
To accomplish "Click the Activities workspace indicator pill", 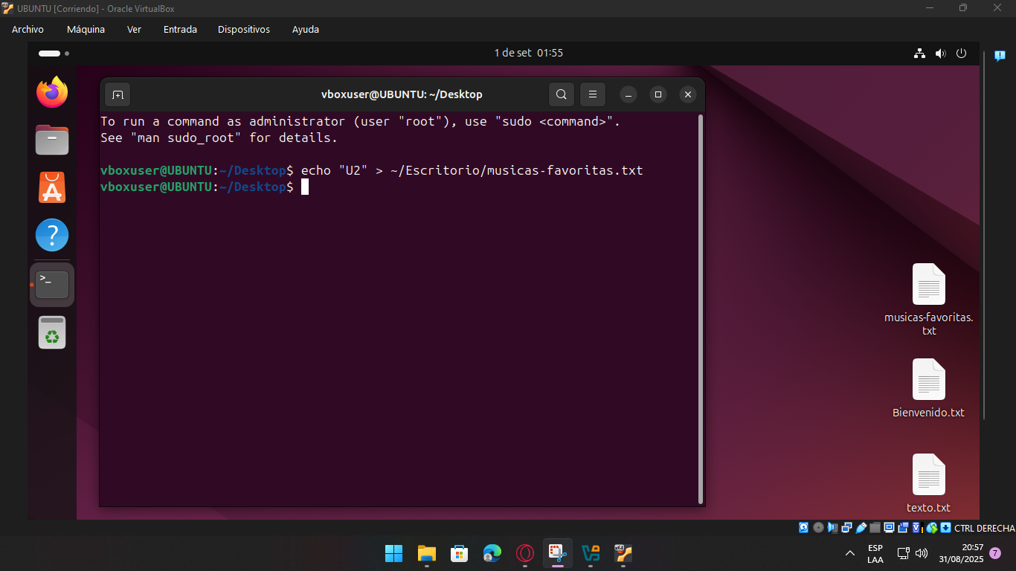I will point(49,54).
